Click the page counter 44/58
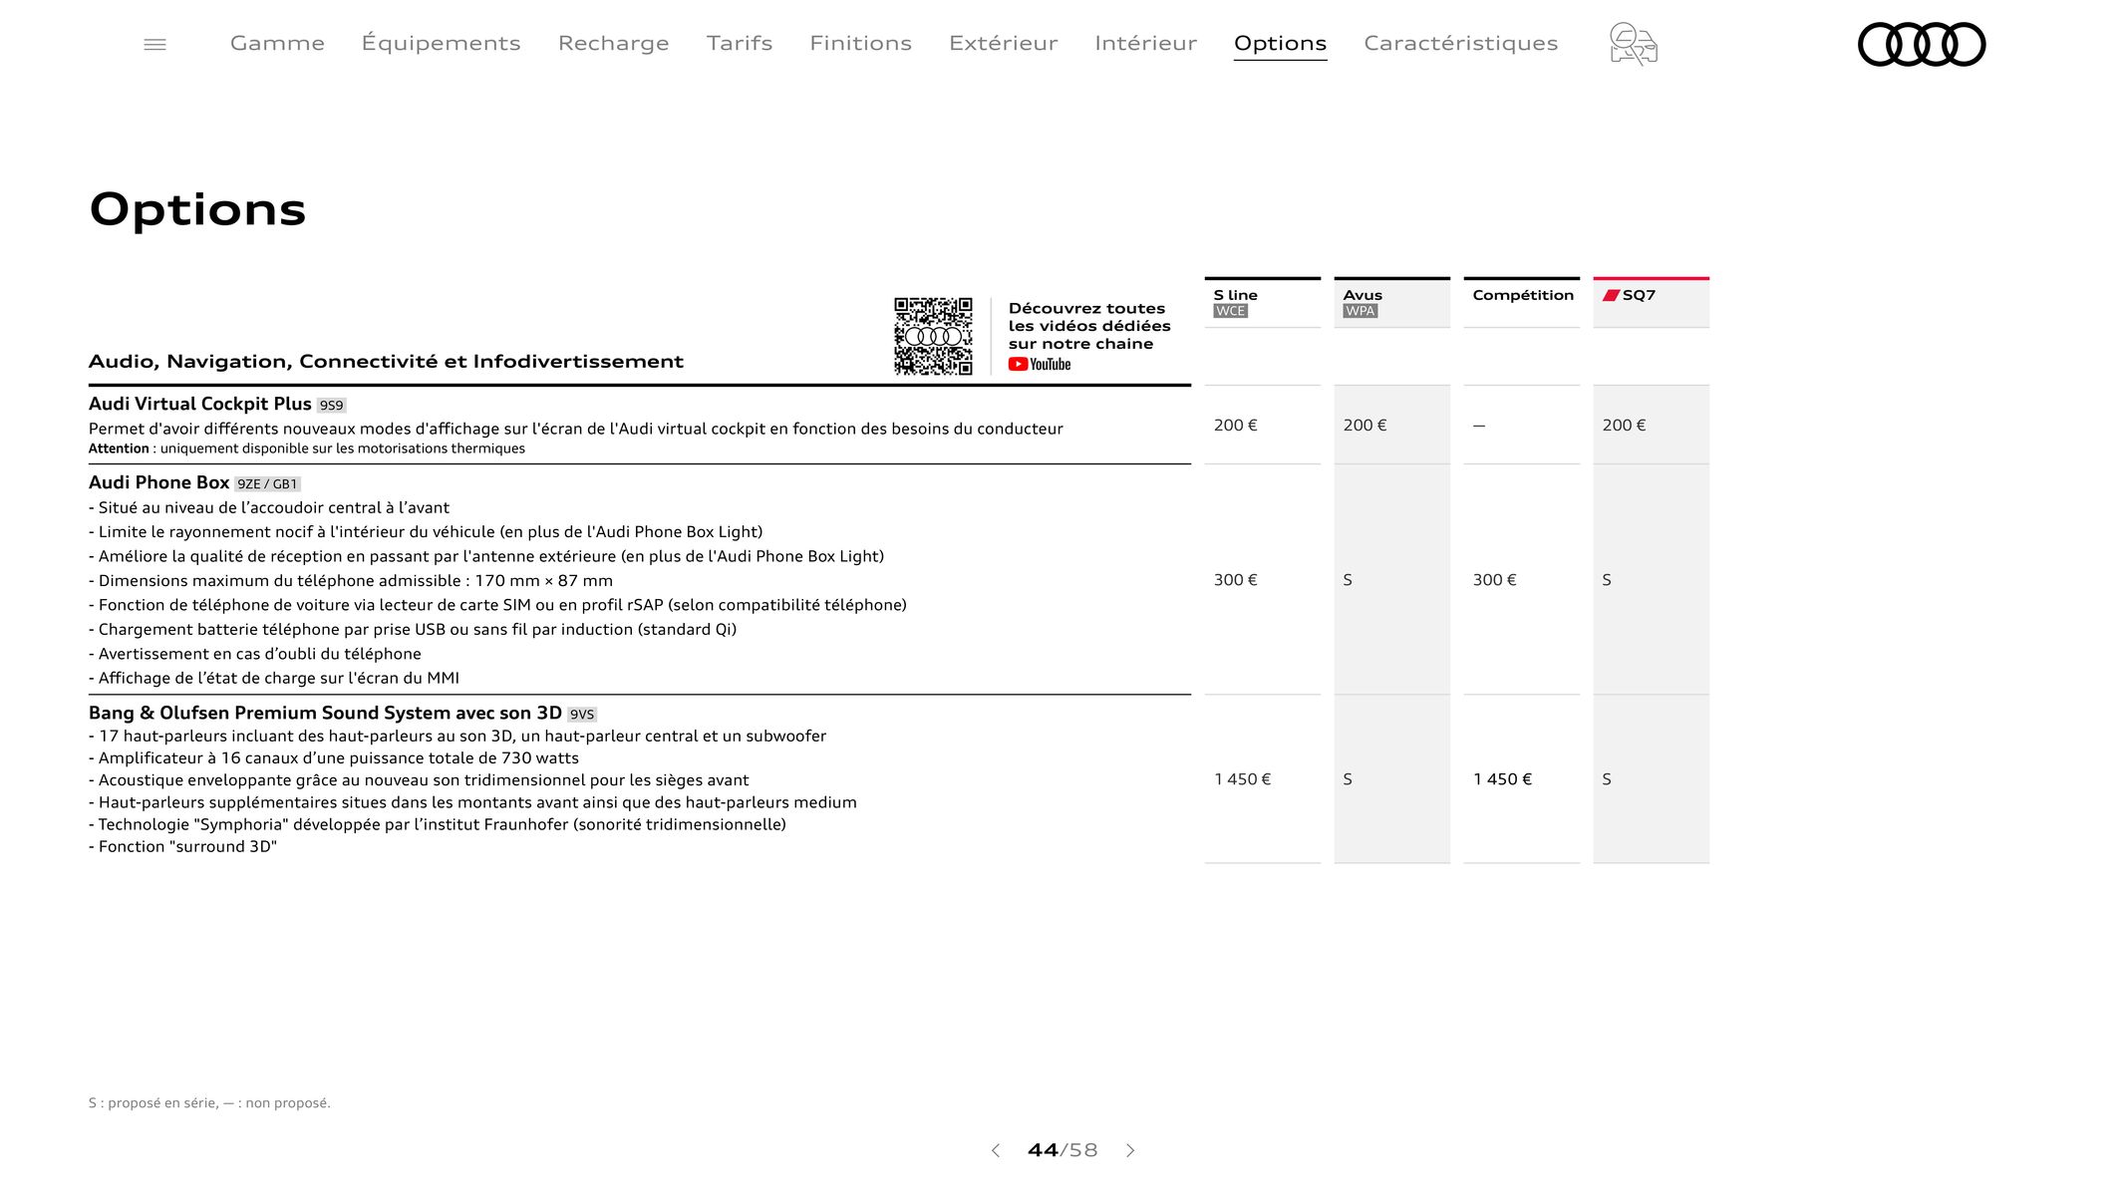2126x1196 pixels. click(x=1063, y=1150)
